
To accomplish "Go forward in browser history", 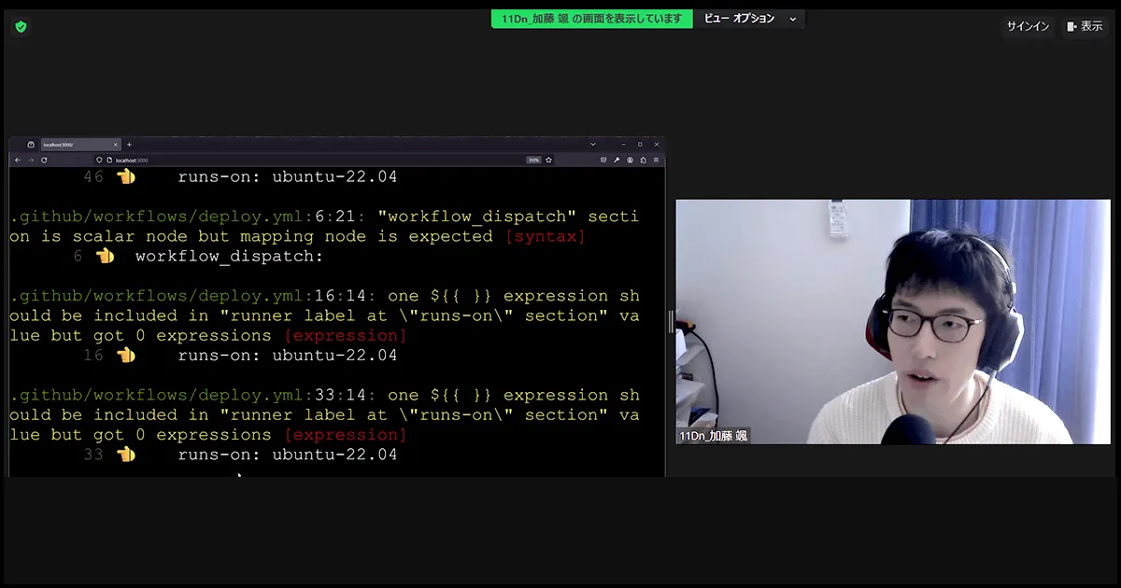I will point(31,160).
